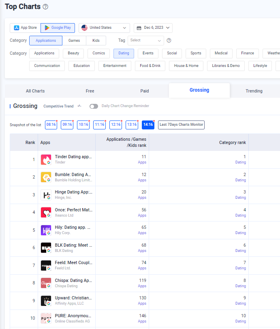Click the calendar icon beside Dec 6, 2023
This screenshot has height=329, width=280.
coord(139,28)
